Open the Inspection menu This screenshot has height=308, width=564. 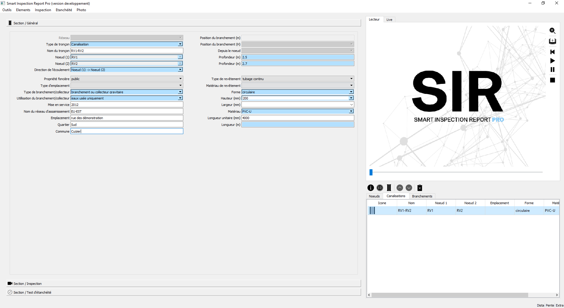pos(43,10)
